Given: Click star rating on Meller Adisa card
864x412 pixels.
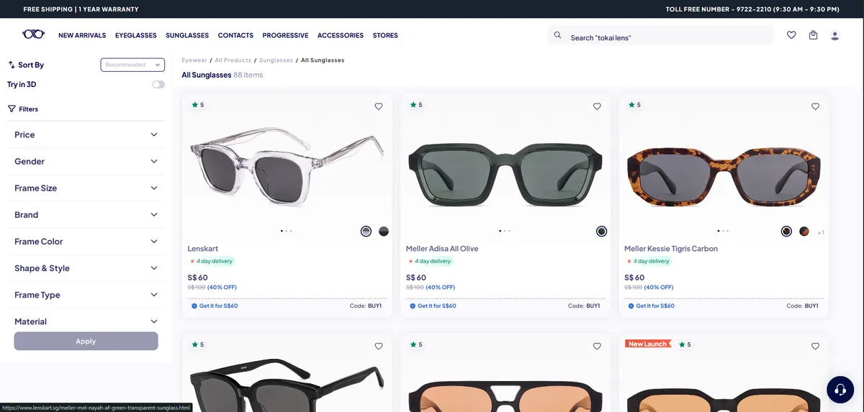Looking at the screenshot, I should (x=416, y=105).
